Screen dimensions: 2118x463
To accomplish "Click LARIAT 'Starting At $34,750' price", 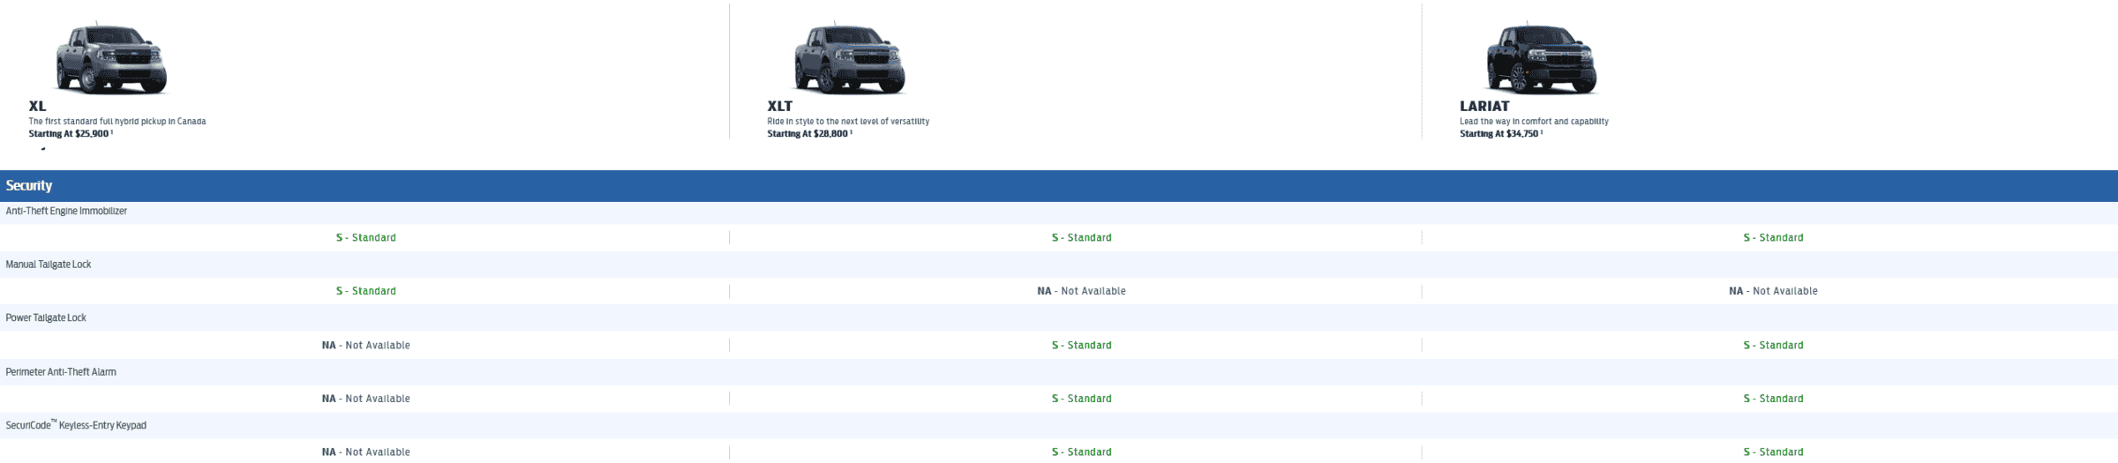I will point(1501,134).
